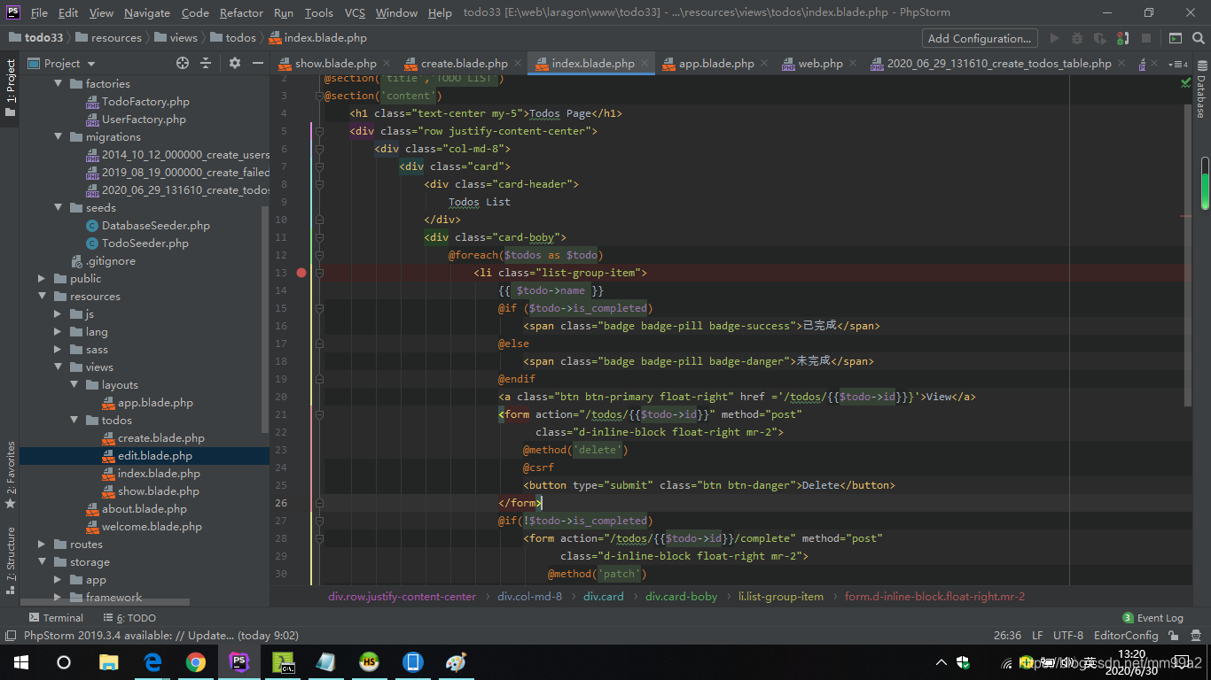1211x680 pixels.
Task: Click li.list-group-item in bottom breadcrumb
Action: pyautogui.click(x=781, y=596)
